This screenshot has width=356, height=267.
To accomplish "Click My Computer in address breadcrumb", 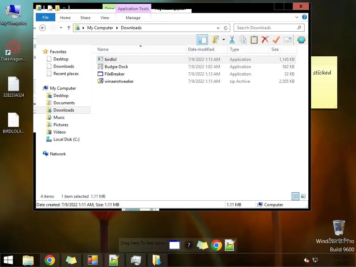I will (100, 28).
